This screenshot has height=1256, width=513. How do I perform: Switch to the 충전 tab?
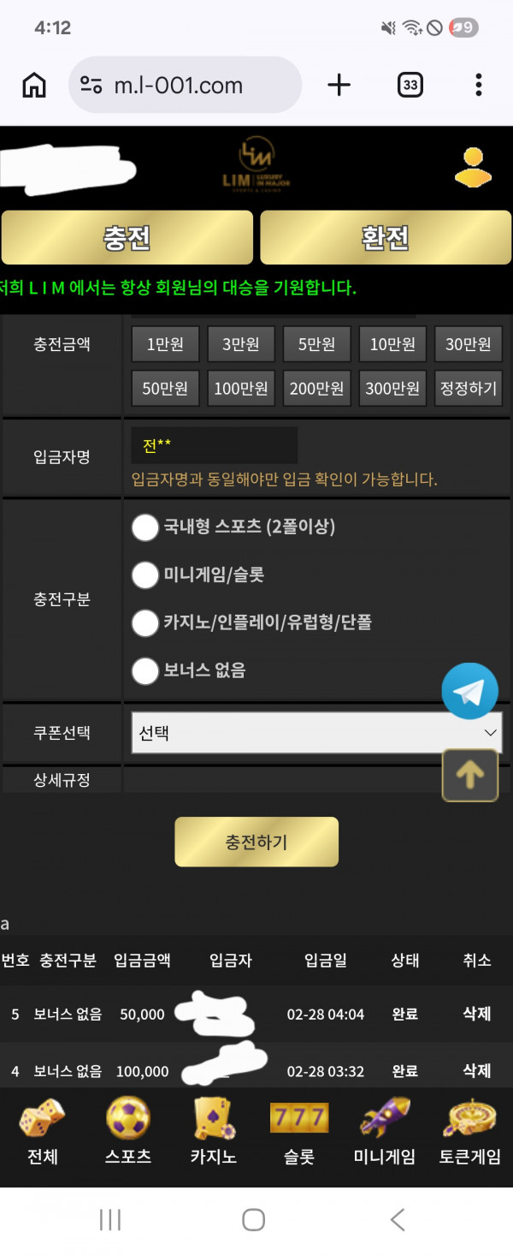pos(127,237)
